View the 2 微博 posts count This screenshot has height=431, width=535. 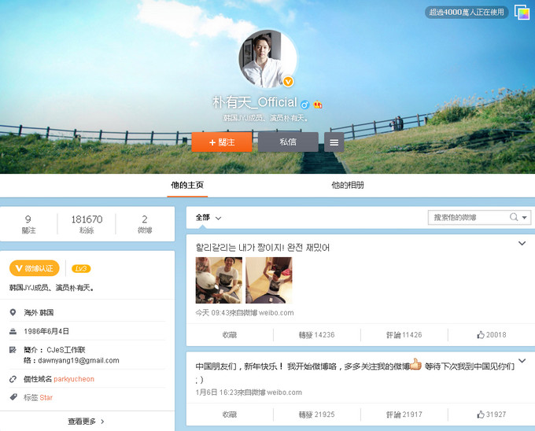[145, 224]
